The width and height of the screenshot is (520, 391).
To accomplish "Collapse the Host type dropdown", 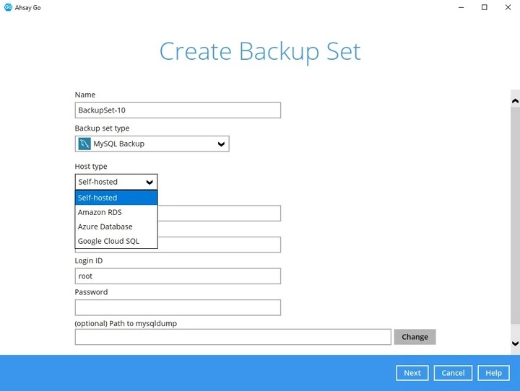I will [x=149, y=182].
